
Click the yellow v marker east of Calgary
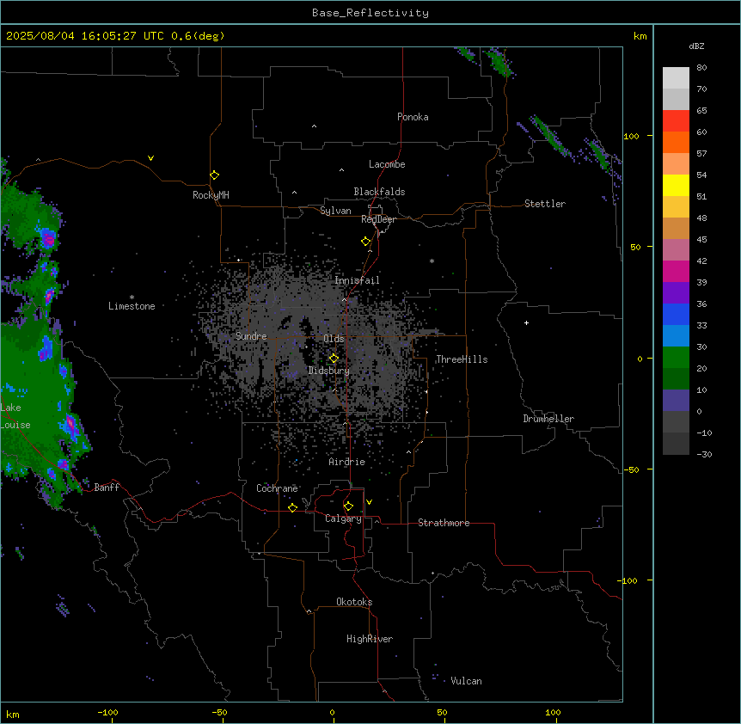pyautogui.click(x=369, y=502)
